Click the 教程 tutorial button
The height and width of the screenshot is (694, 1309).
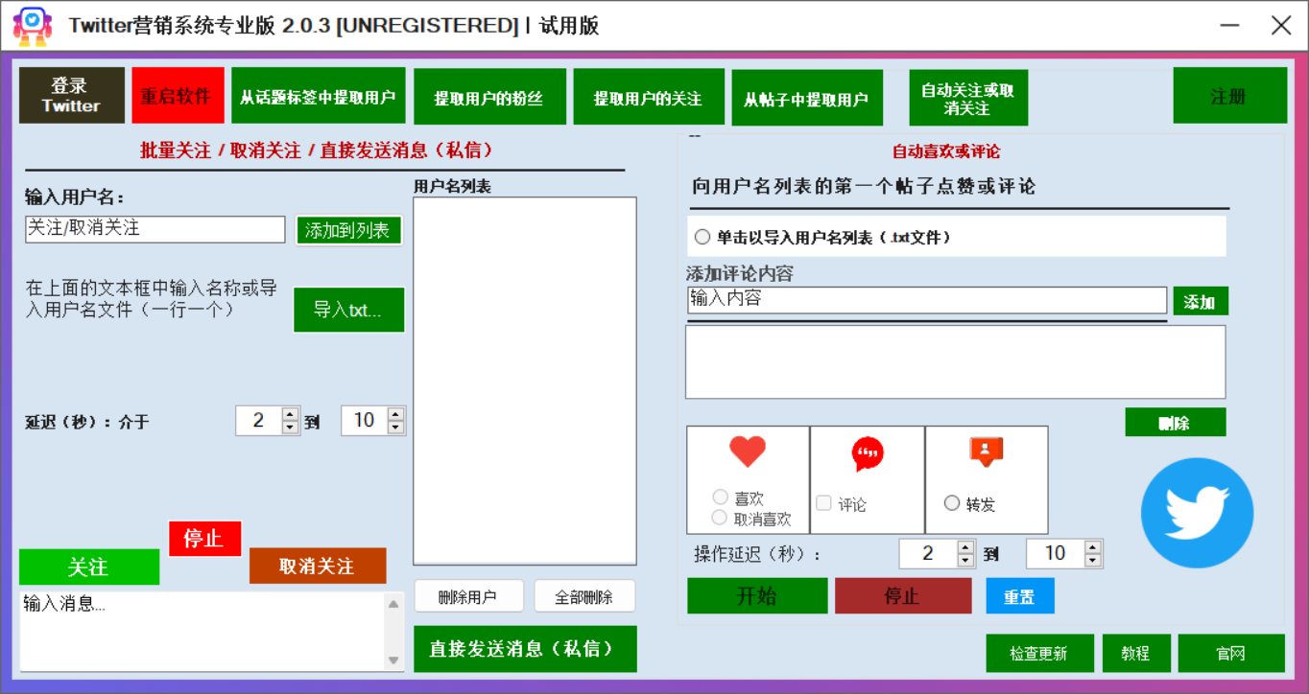[1137, 653]
